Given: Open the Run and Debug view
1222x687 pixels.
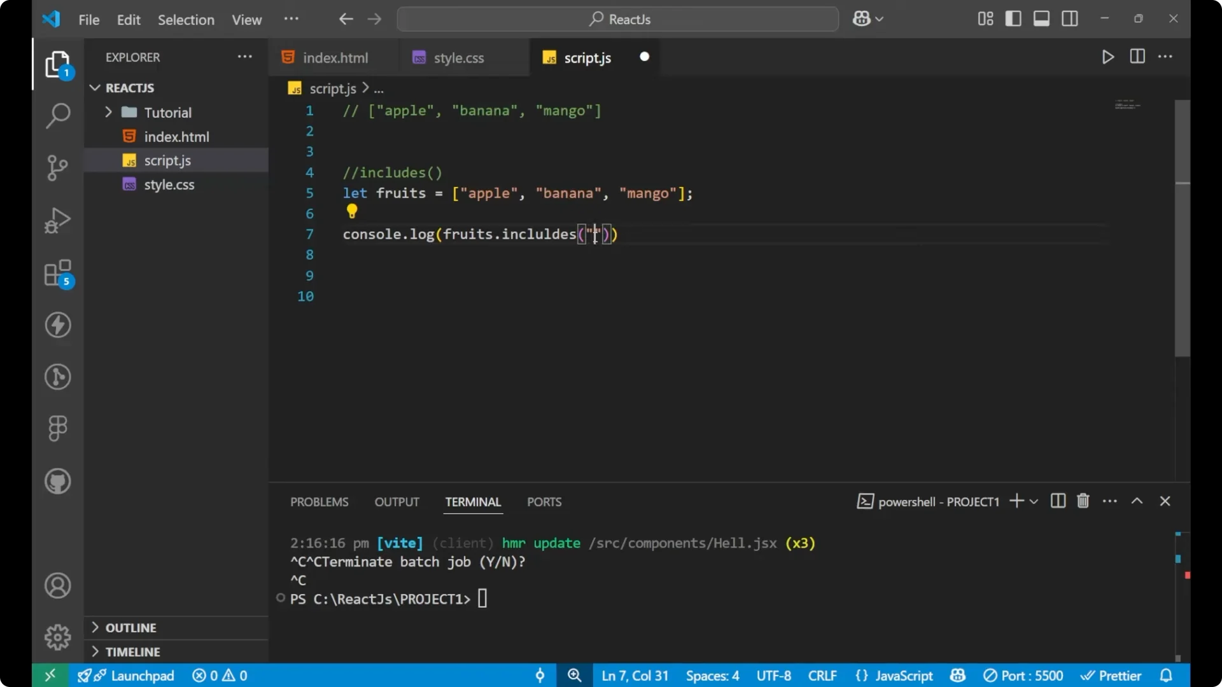Looking at the screenshot, I should [x=57, y=220].
